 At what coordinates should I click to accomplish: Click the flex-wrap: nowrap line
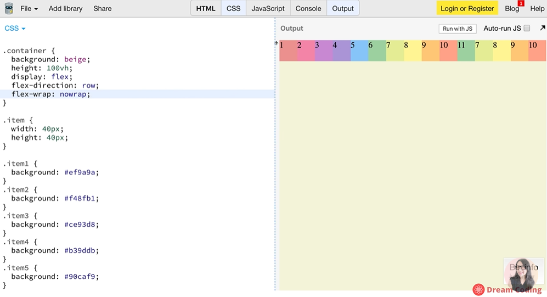50,94
